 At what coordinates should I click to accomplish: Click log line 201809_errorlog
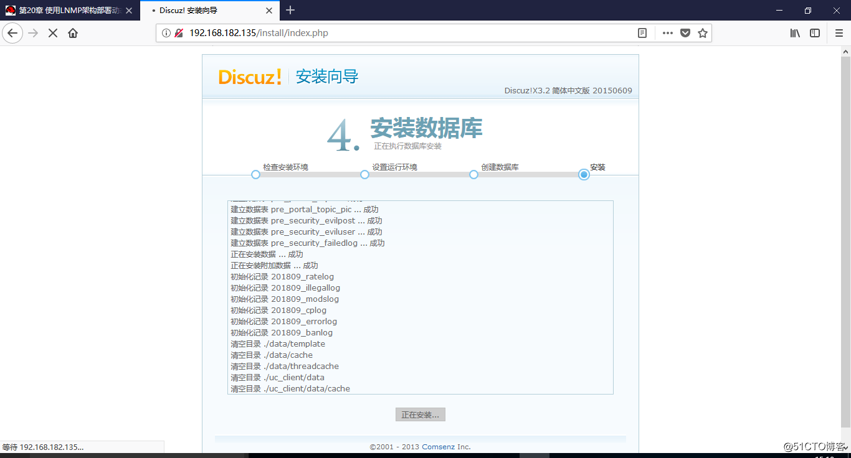click(284, 322)
